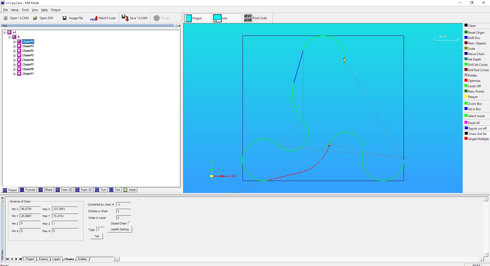This screenshot has height=266, width=490.
Task: Expand the Chain#3 tree node
Action: pyautogui.click(x=15, y=46)
